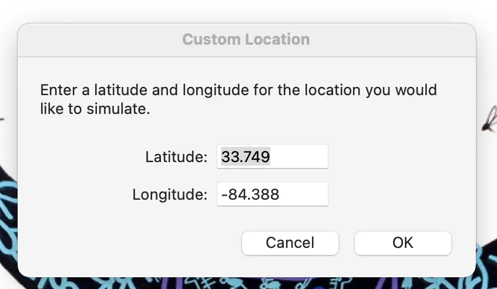Click the highlighted 33.749 value

point(246,156)
